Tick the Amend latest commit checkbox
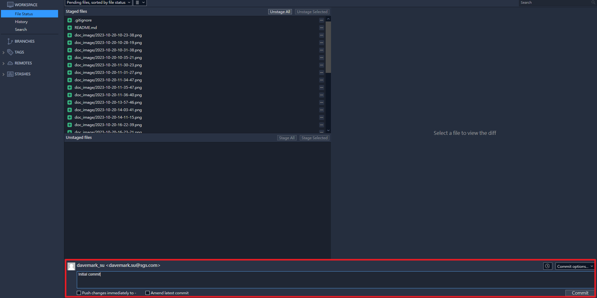The image size is (597, 298). pyautogui.click(x=148, y=293)
